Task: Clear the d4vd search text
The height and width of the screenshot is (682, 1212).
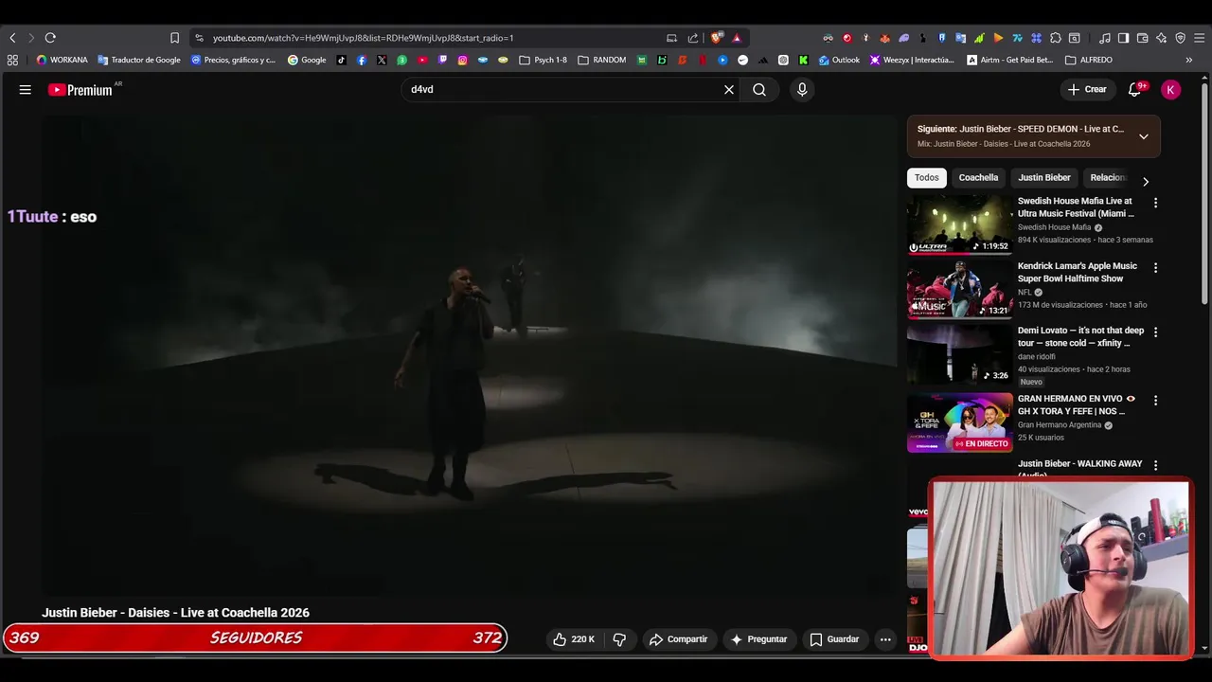Action: [x=729, y=89]
